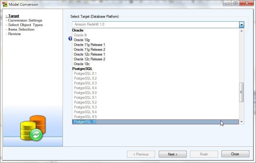This screenshot has height=163, width=256.
Task: Go to the Target wizard step
Action: pos(12,16)
